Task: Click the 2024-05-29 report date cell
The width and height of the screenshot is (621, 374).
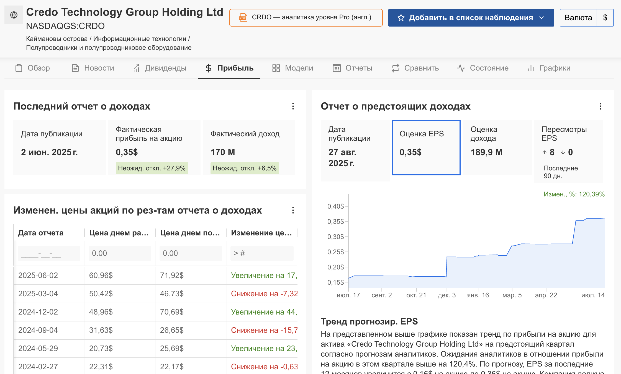Action: point(49,349)
